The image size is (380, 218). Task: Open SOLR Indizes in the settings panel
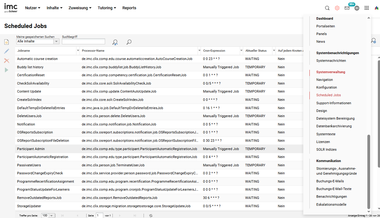coord(326,149)
